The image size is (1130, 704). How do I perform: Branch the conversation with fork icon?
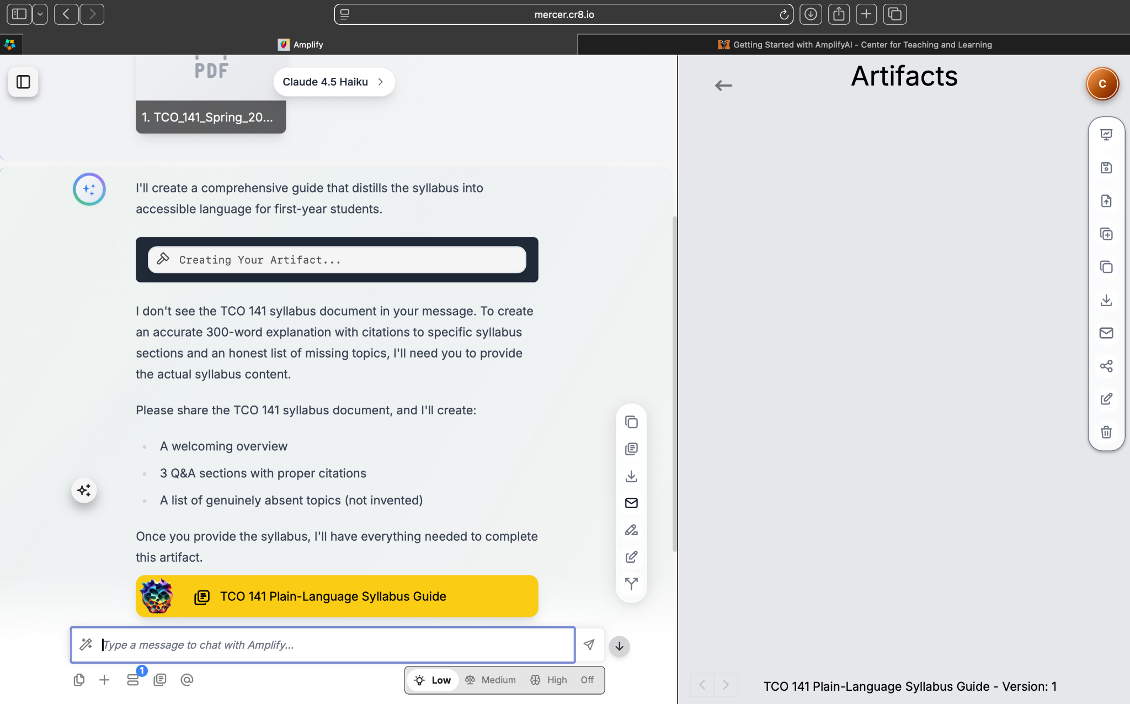[631, 584]
